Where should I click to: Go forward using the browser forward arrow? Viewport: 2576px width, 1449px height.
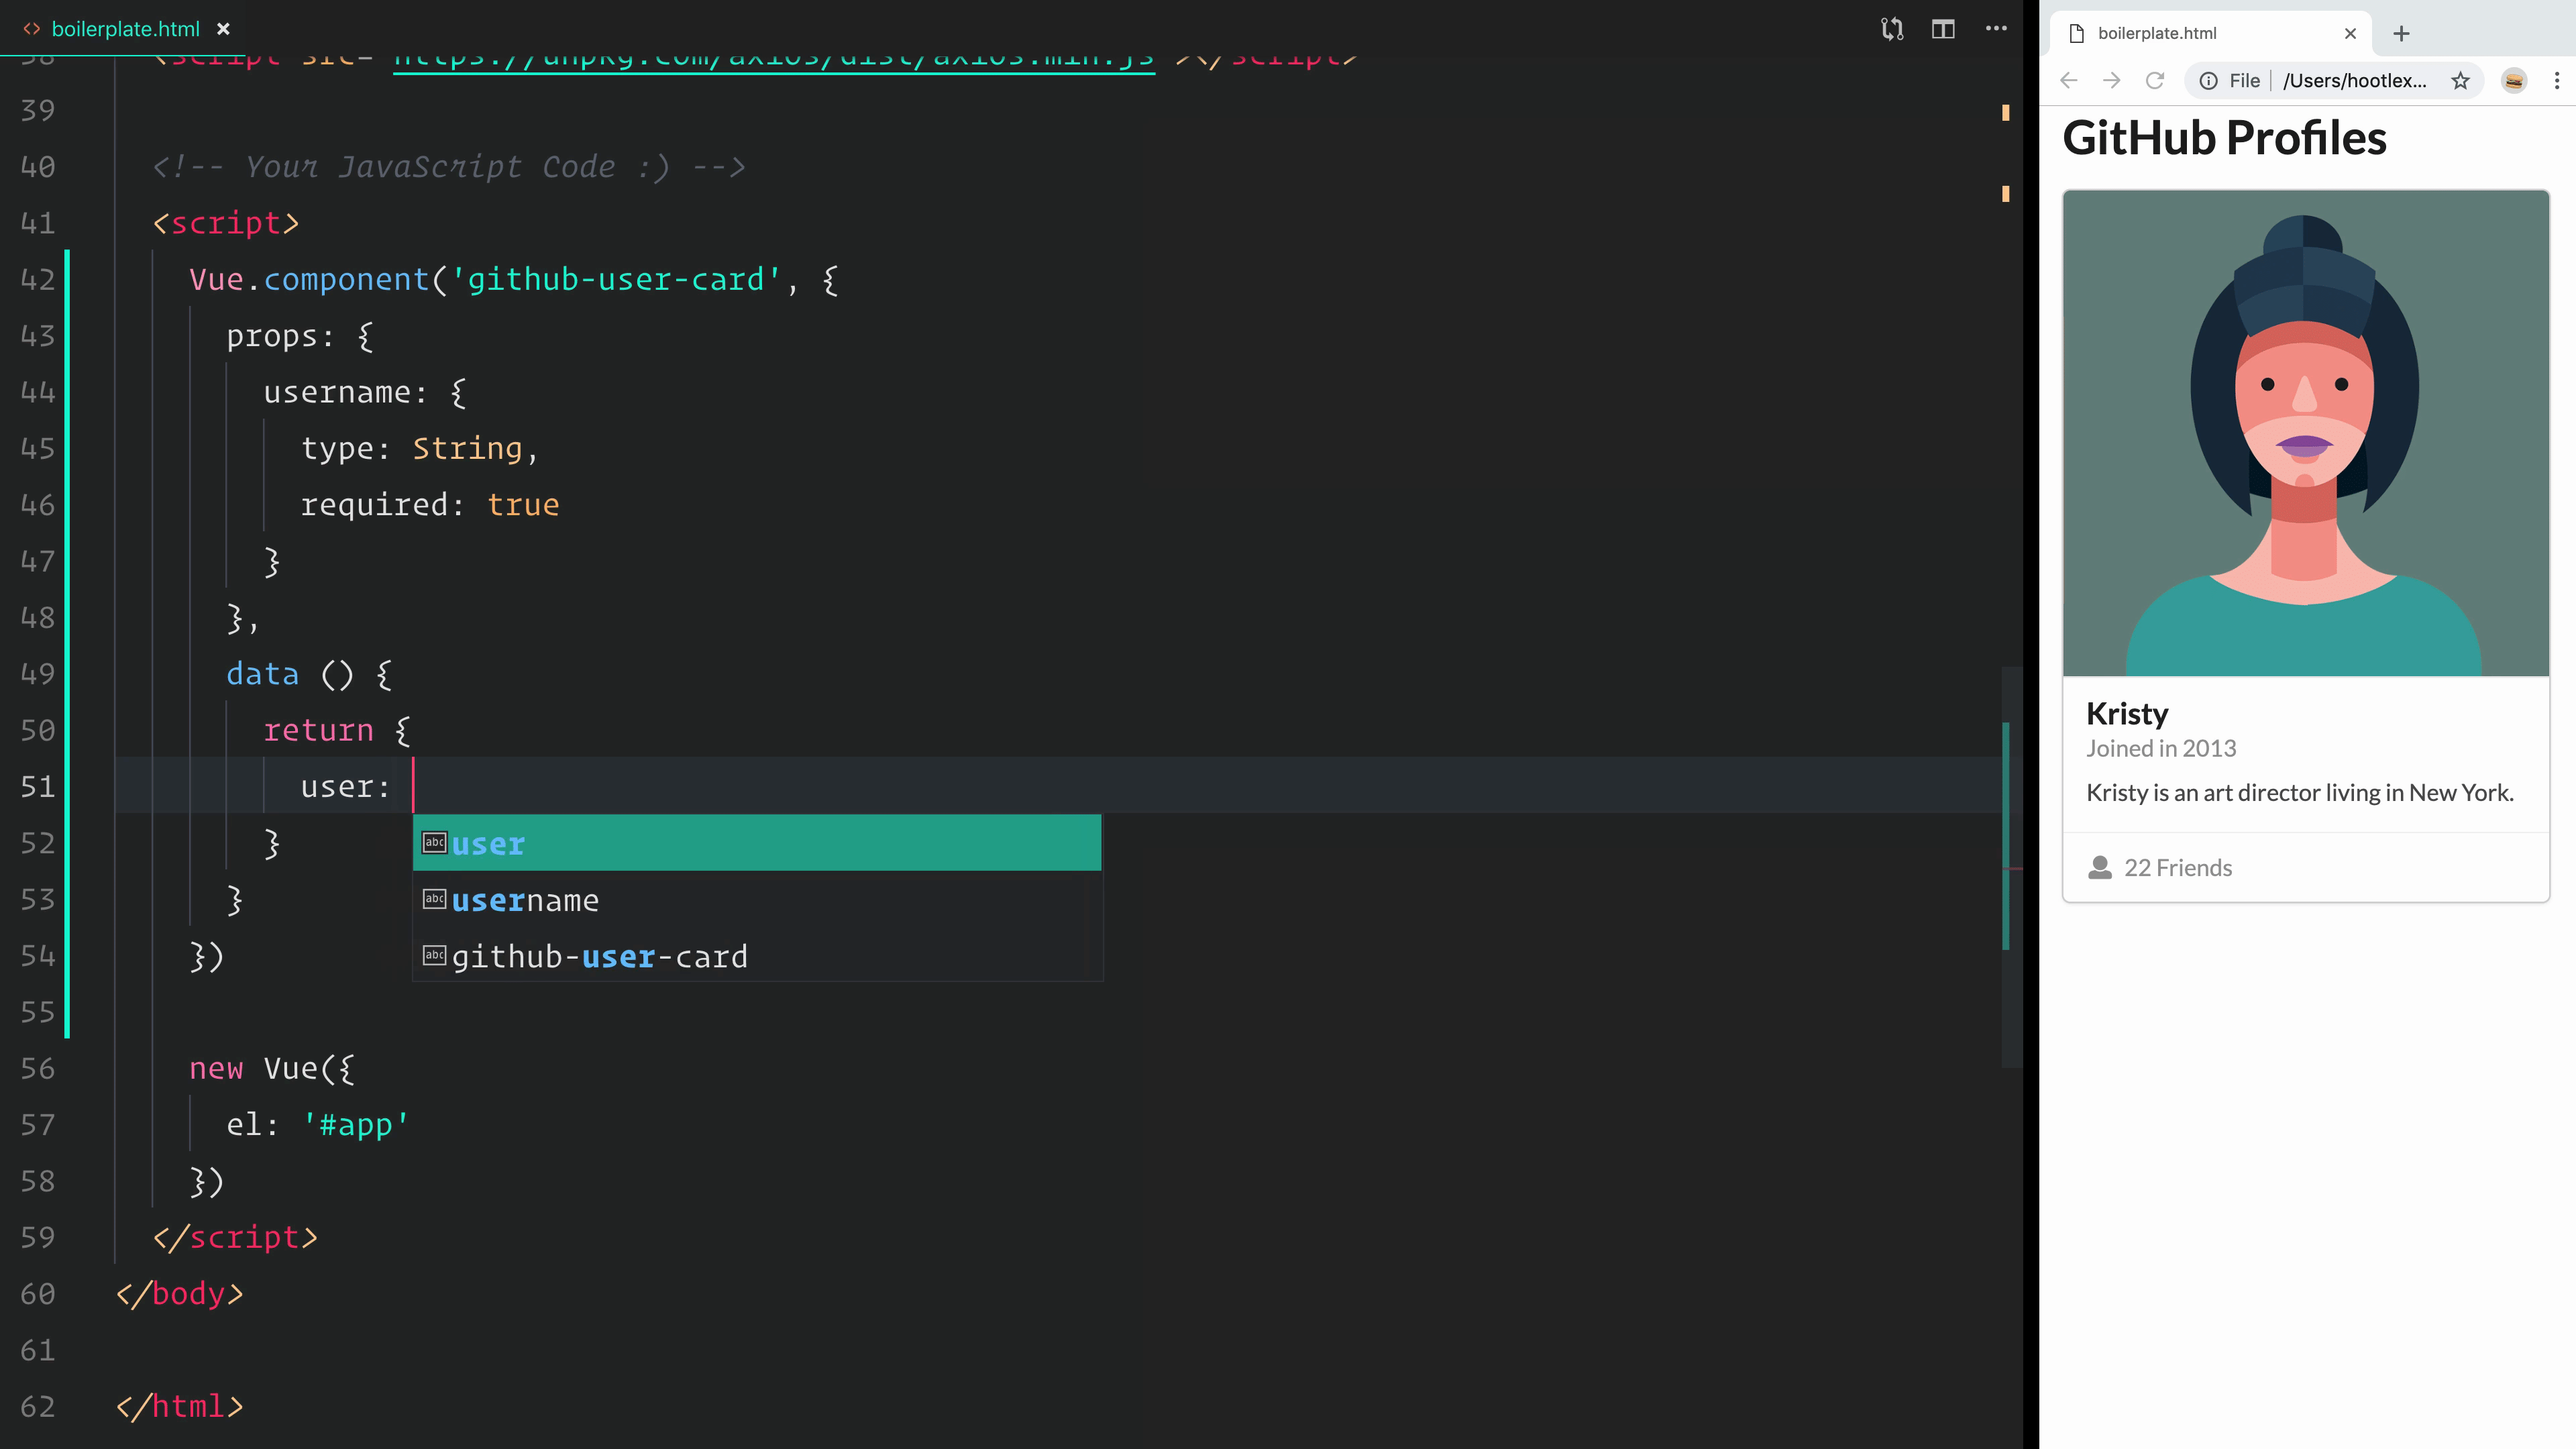pos(2112,81)
